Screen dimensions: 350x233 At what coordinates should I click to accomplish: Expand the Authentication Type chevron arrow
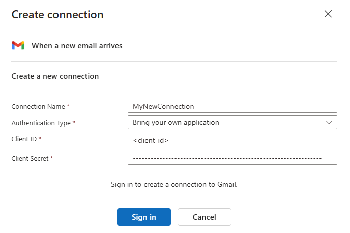click(x=328, y=122)
